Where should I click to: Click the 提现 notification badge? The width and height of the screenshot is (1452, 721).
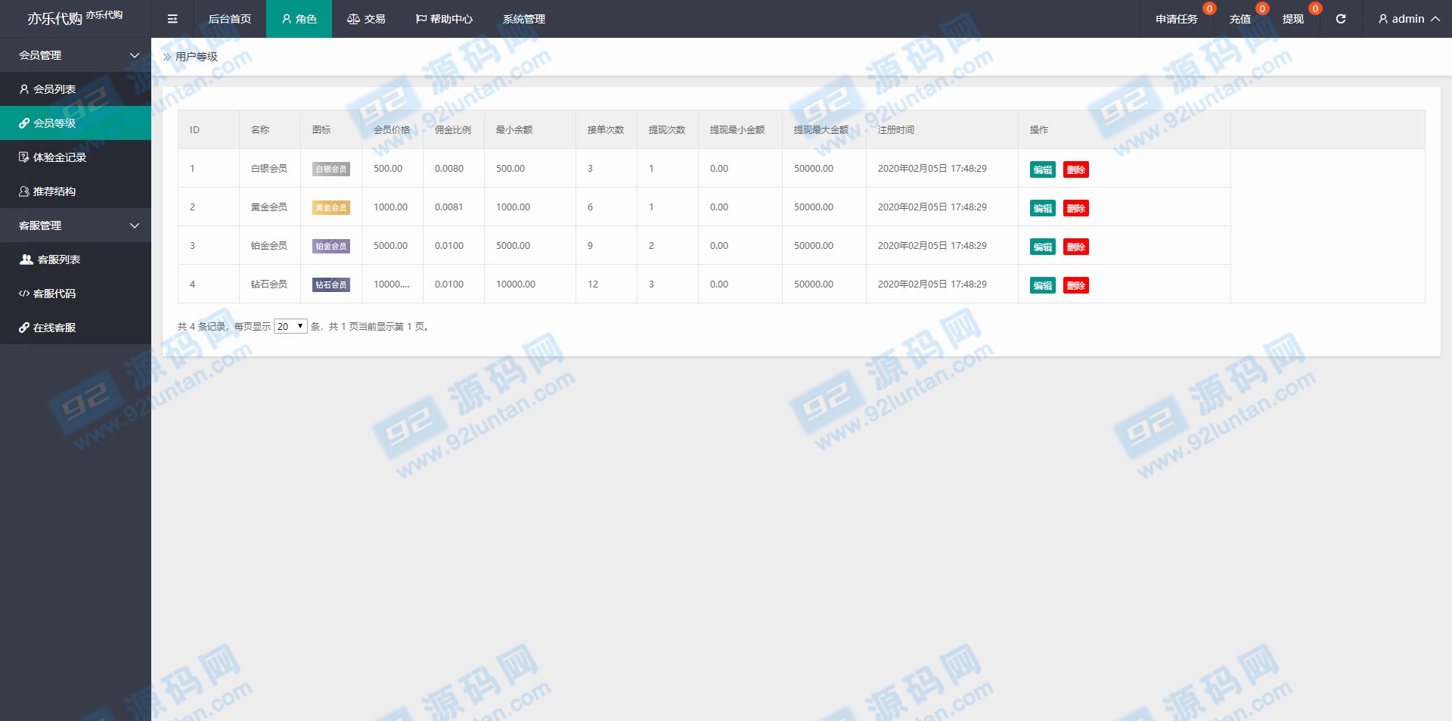pyautogui.click(x=1315, y=9)
